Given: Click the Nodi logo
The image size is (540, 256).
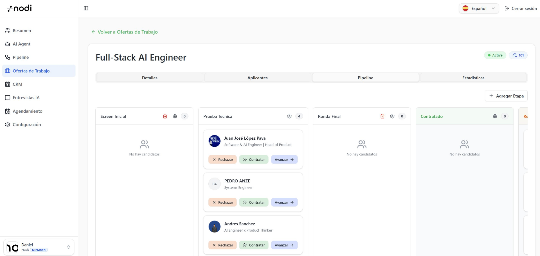Looking at the screenshot, I should pos(19,8).
